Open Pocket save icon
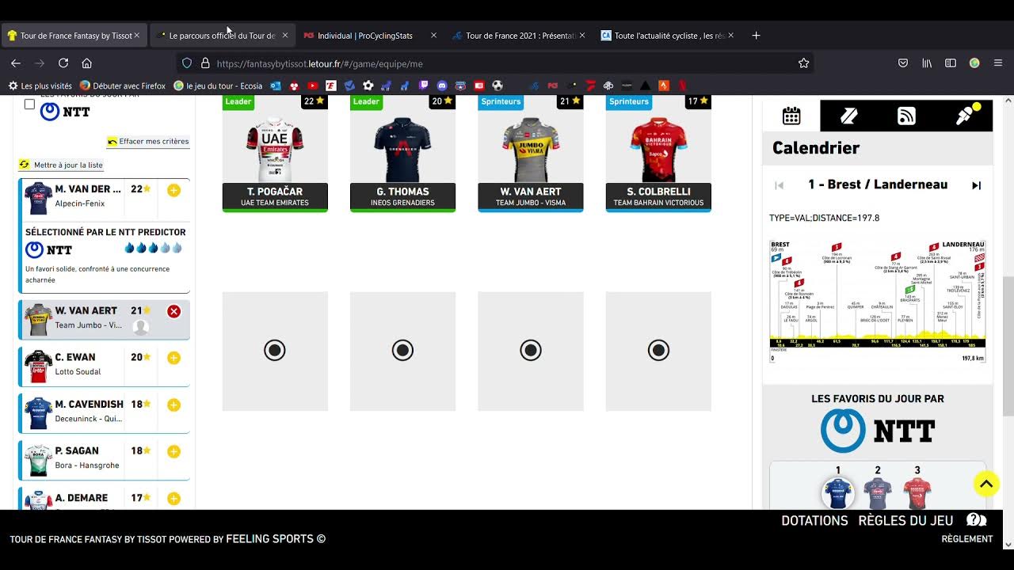This screenshot has width=1014, height=570. 903,63
